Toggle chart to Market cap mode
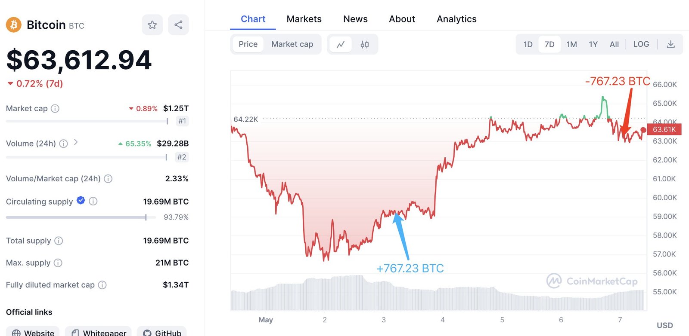 click(292, 44)
